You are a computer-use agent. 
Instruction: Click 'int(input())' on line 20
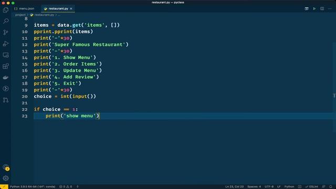coord(78,97)
